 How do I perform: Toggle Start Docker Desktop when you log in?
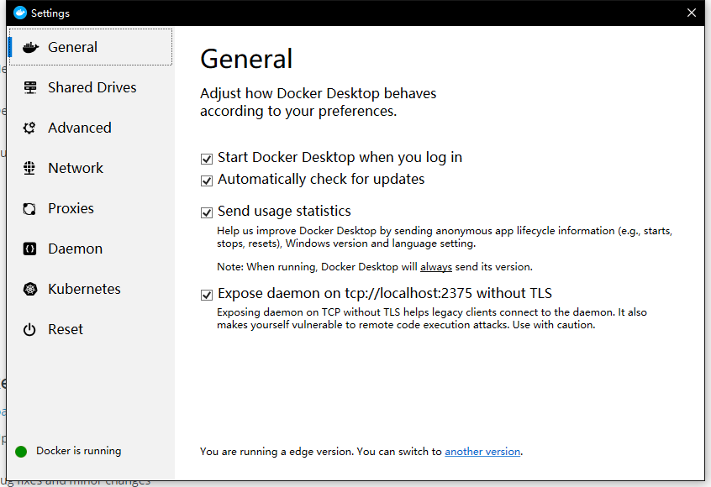pos(207,159)
